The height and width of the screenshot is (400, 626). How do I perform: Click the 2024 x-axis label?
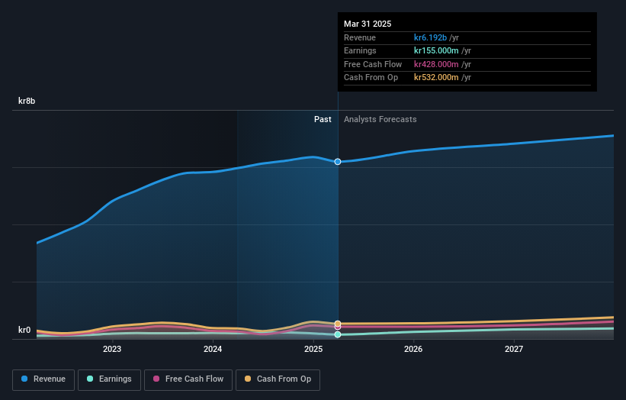tap(213, 349)
